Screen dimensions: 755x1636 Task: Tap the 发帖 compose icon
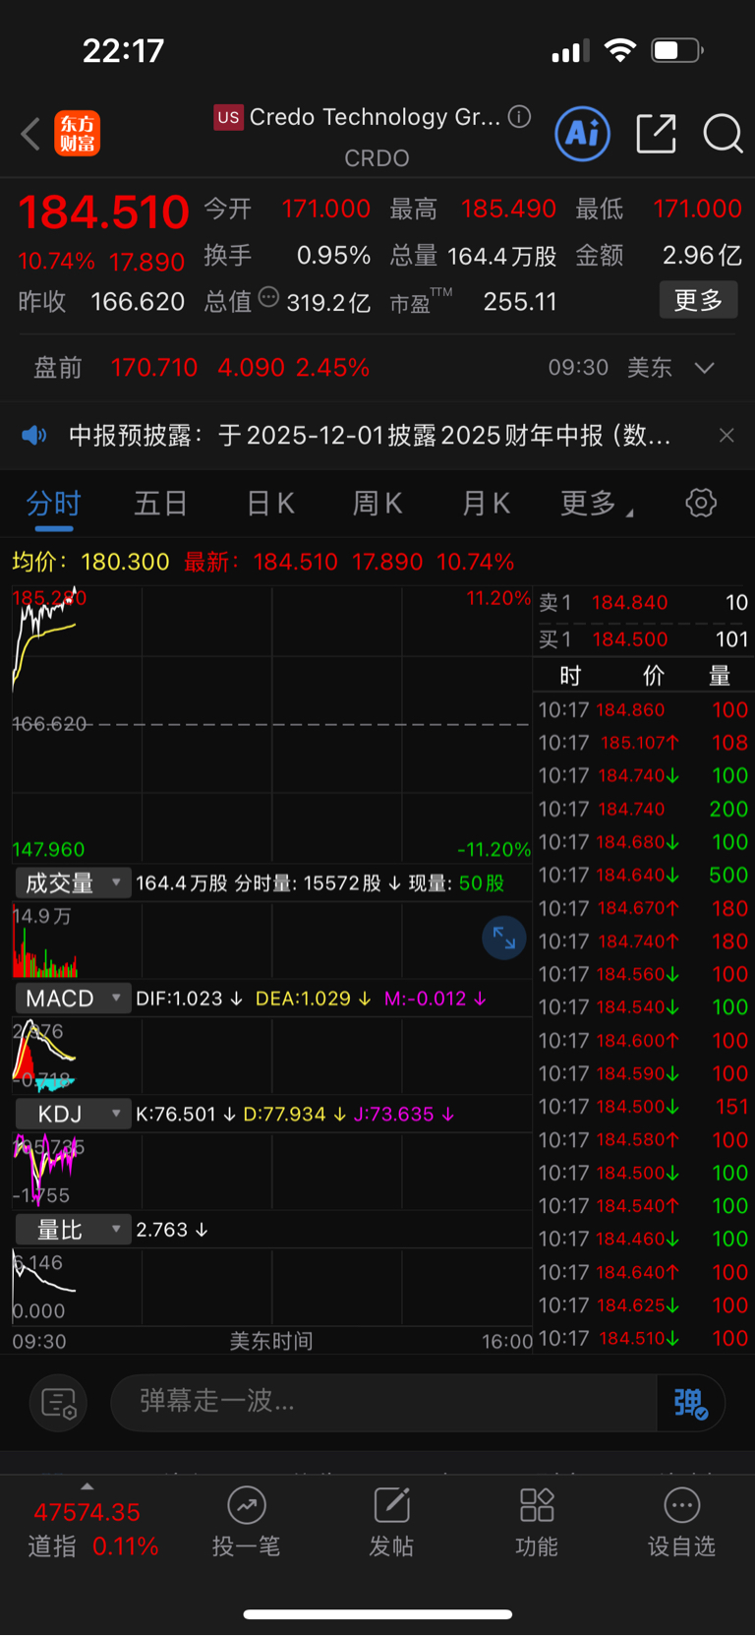tap(391, 1505)
